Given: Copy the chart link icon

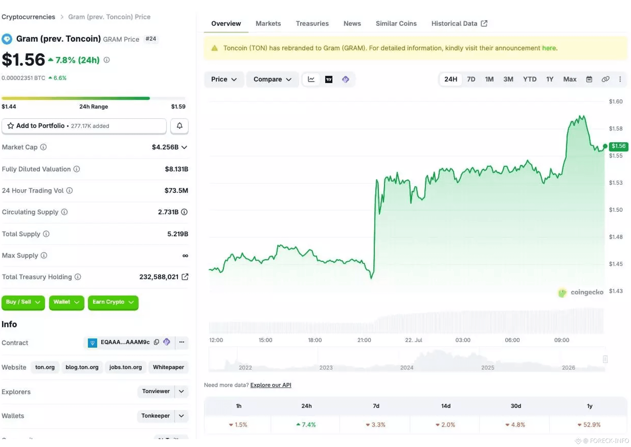Looking at the screenshot, I should pos(605,79).
